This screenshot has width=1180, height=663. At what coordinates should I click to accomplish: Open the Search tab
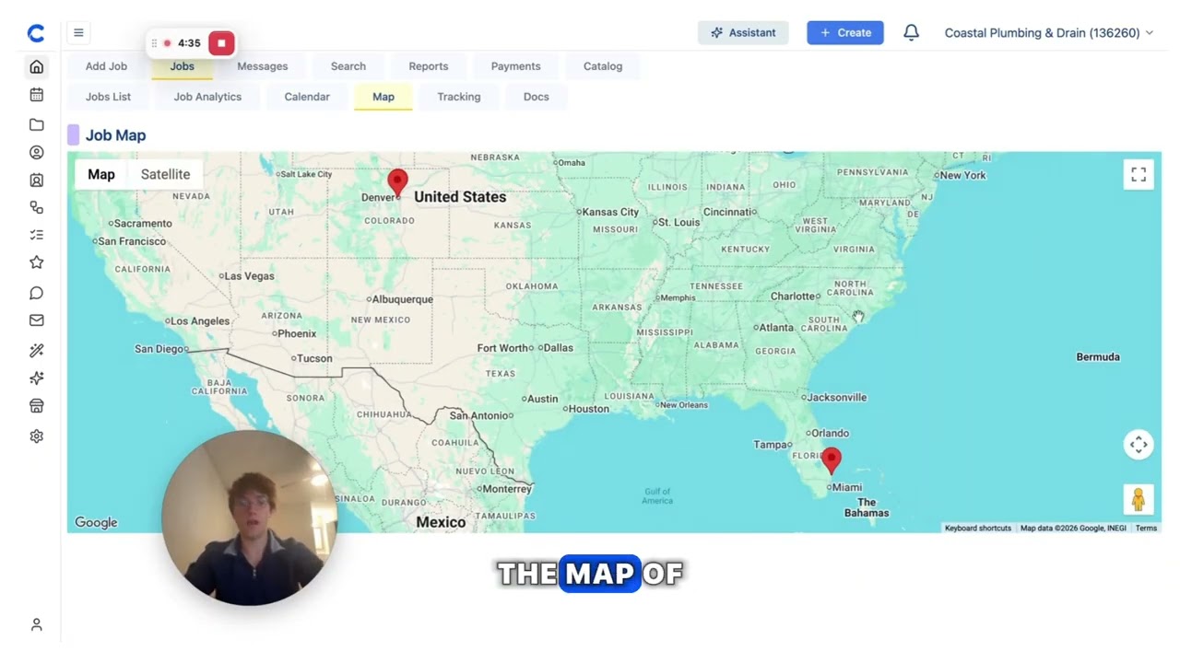(348, 66)
